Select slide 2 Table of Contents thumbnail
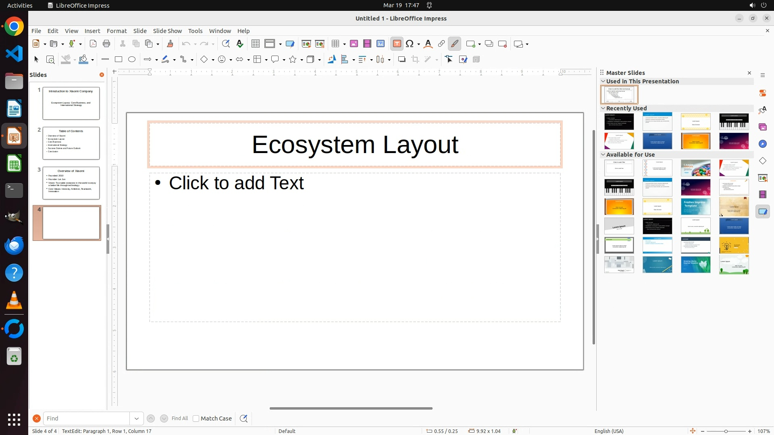 [x=71, y=143]
